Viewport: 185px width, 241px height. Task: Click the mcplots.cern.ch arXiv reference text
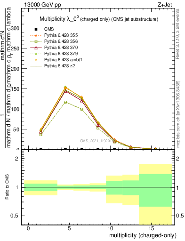click(x=178, y=114)
